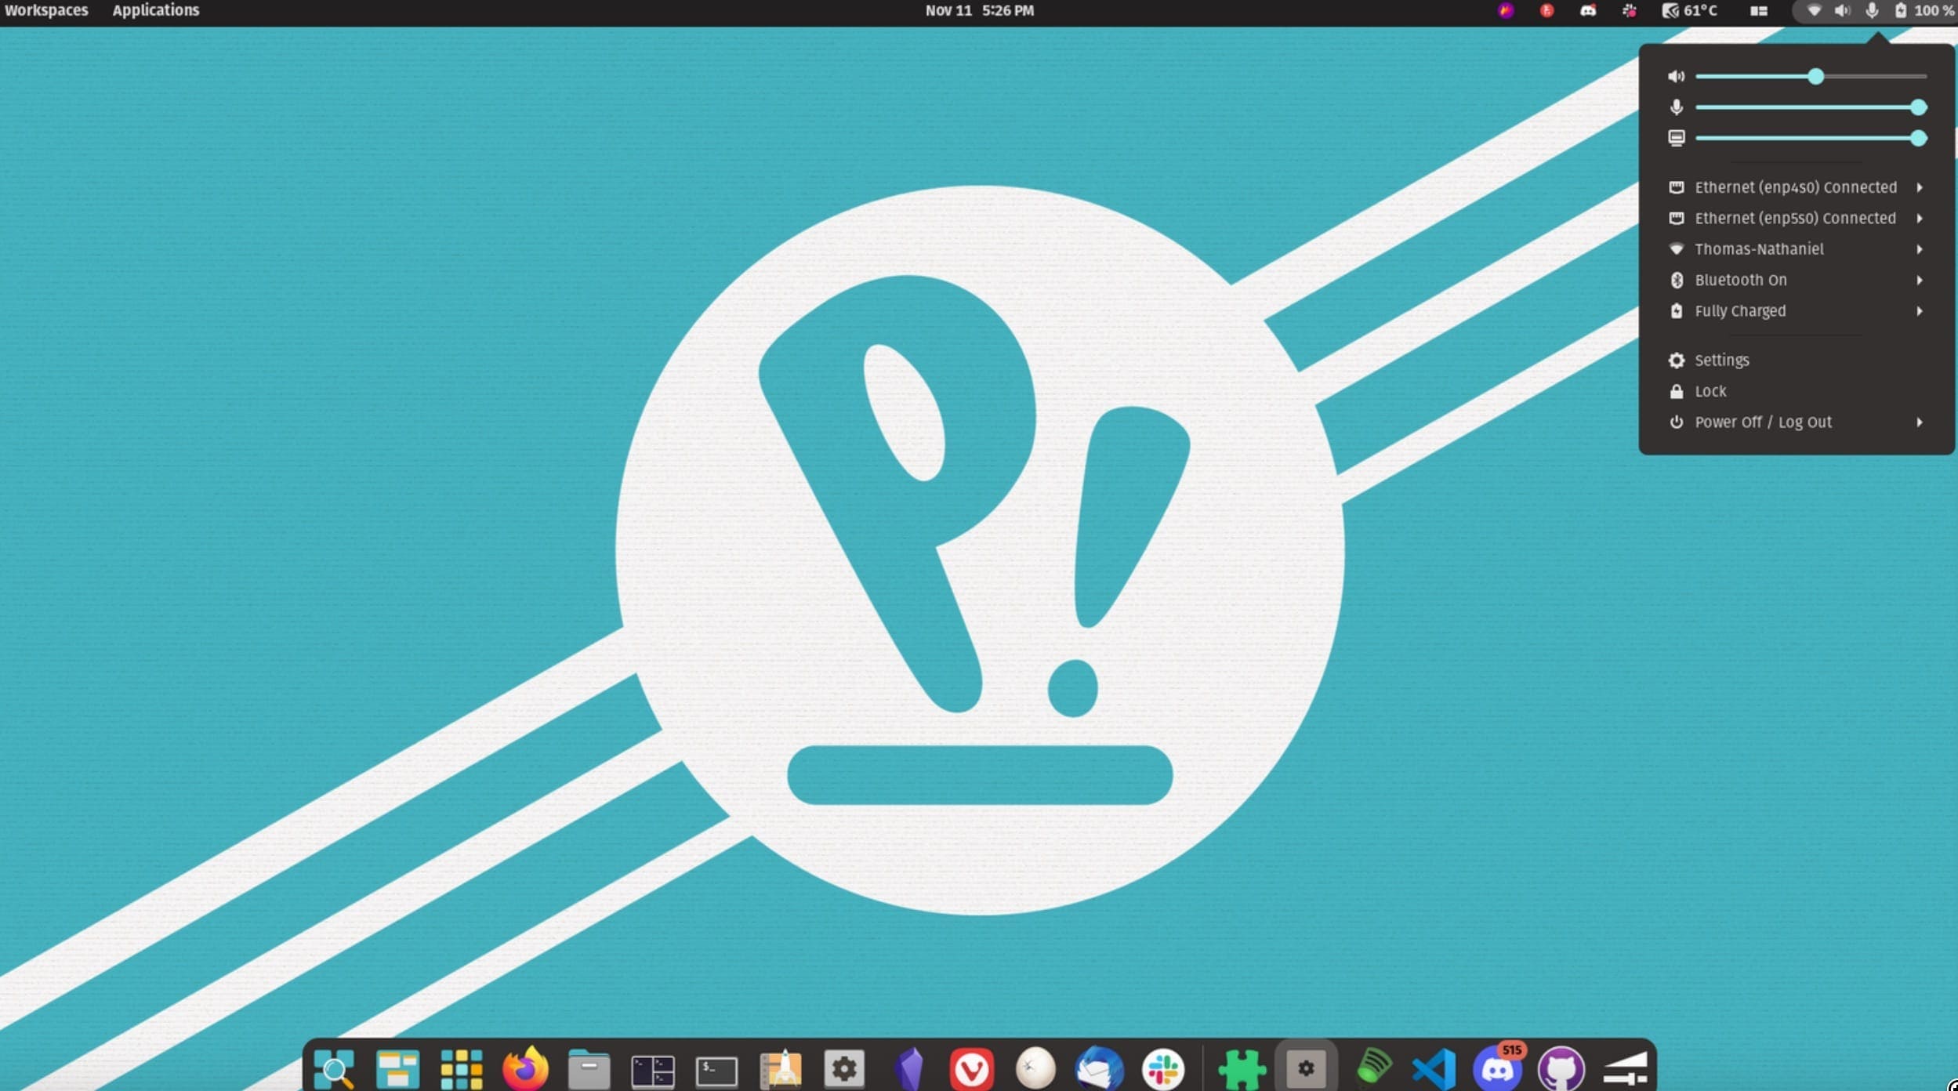Launch Firefox from the dock
Screen dimensions: 1958x1091
tap(525, 1068)
